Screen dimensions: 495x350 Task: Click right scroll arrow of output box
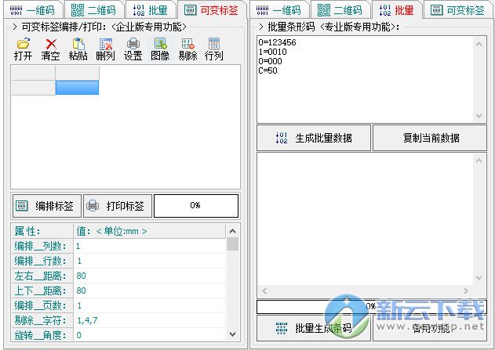466,290
